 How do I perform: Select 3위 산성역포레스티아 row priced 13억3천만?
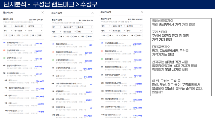coord(72,61)
